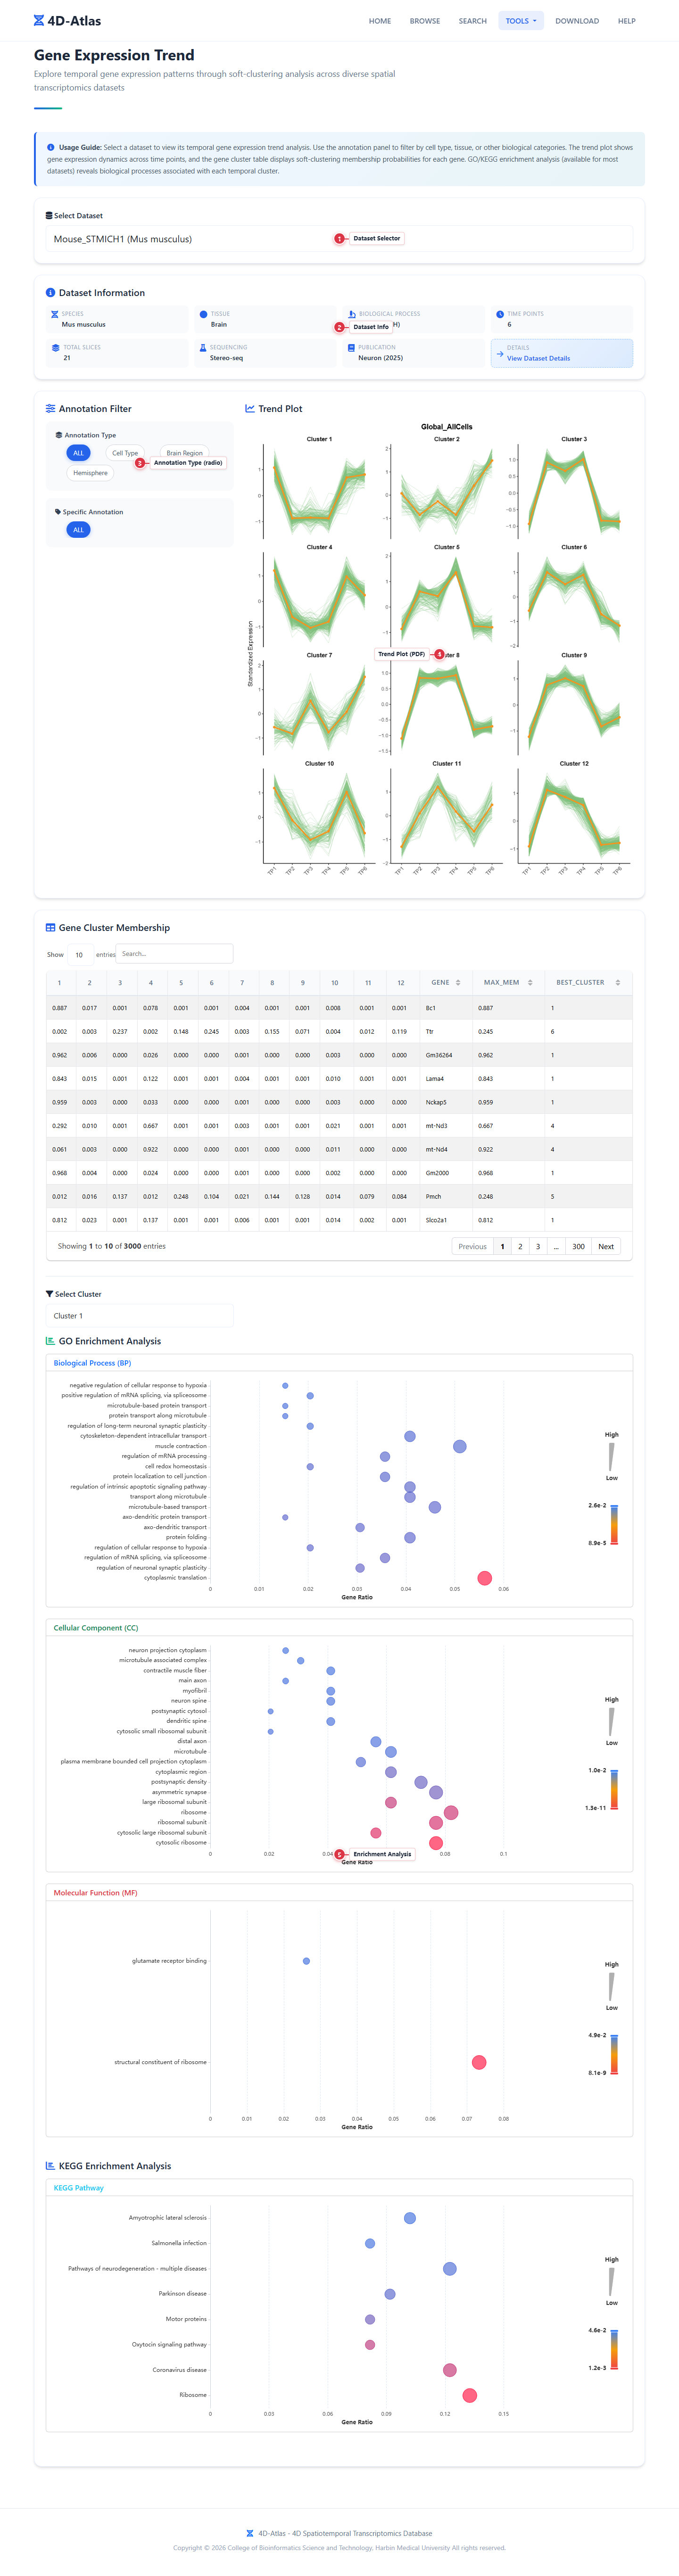Click the GO Enrichment Analysis chart icon
The height and width of the screenshot is (2576, 679).
[51, 1341]
